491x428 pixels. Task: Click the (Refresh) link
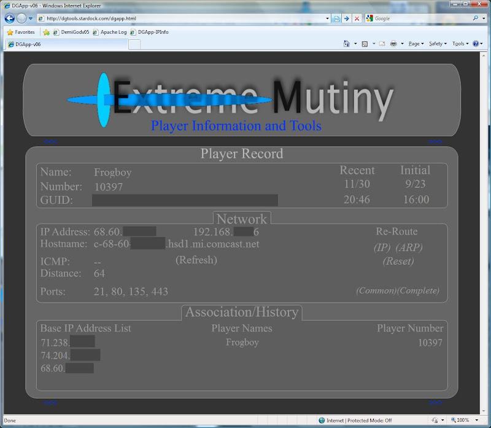[x=196, y=260]
